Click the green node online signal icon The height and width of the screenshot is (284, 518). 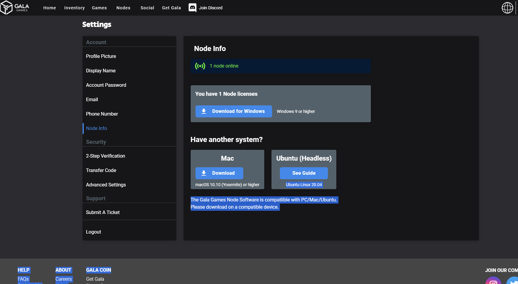click(x=200, y=66)
